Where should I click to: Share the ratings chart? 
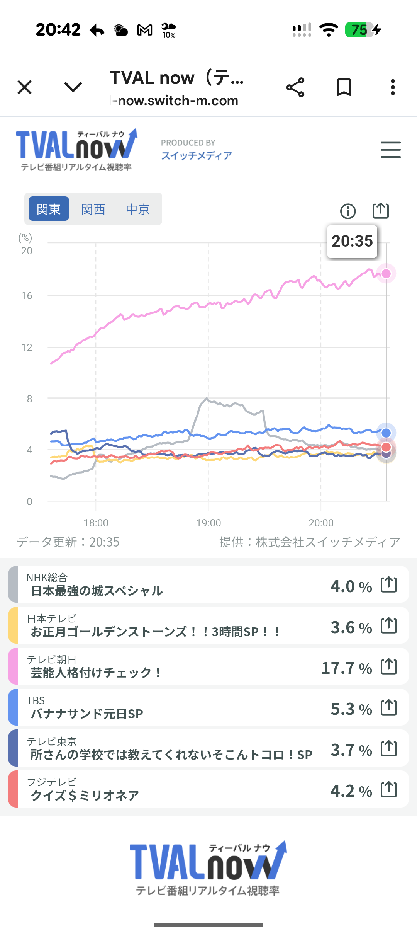click(380, 211)
